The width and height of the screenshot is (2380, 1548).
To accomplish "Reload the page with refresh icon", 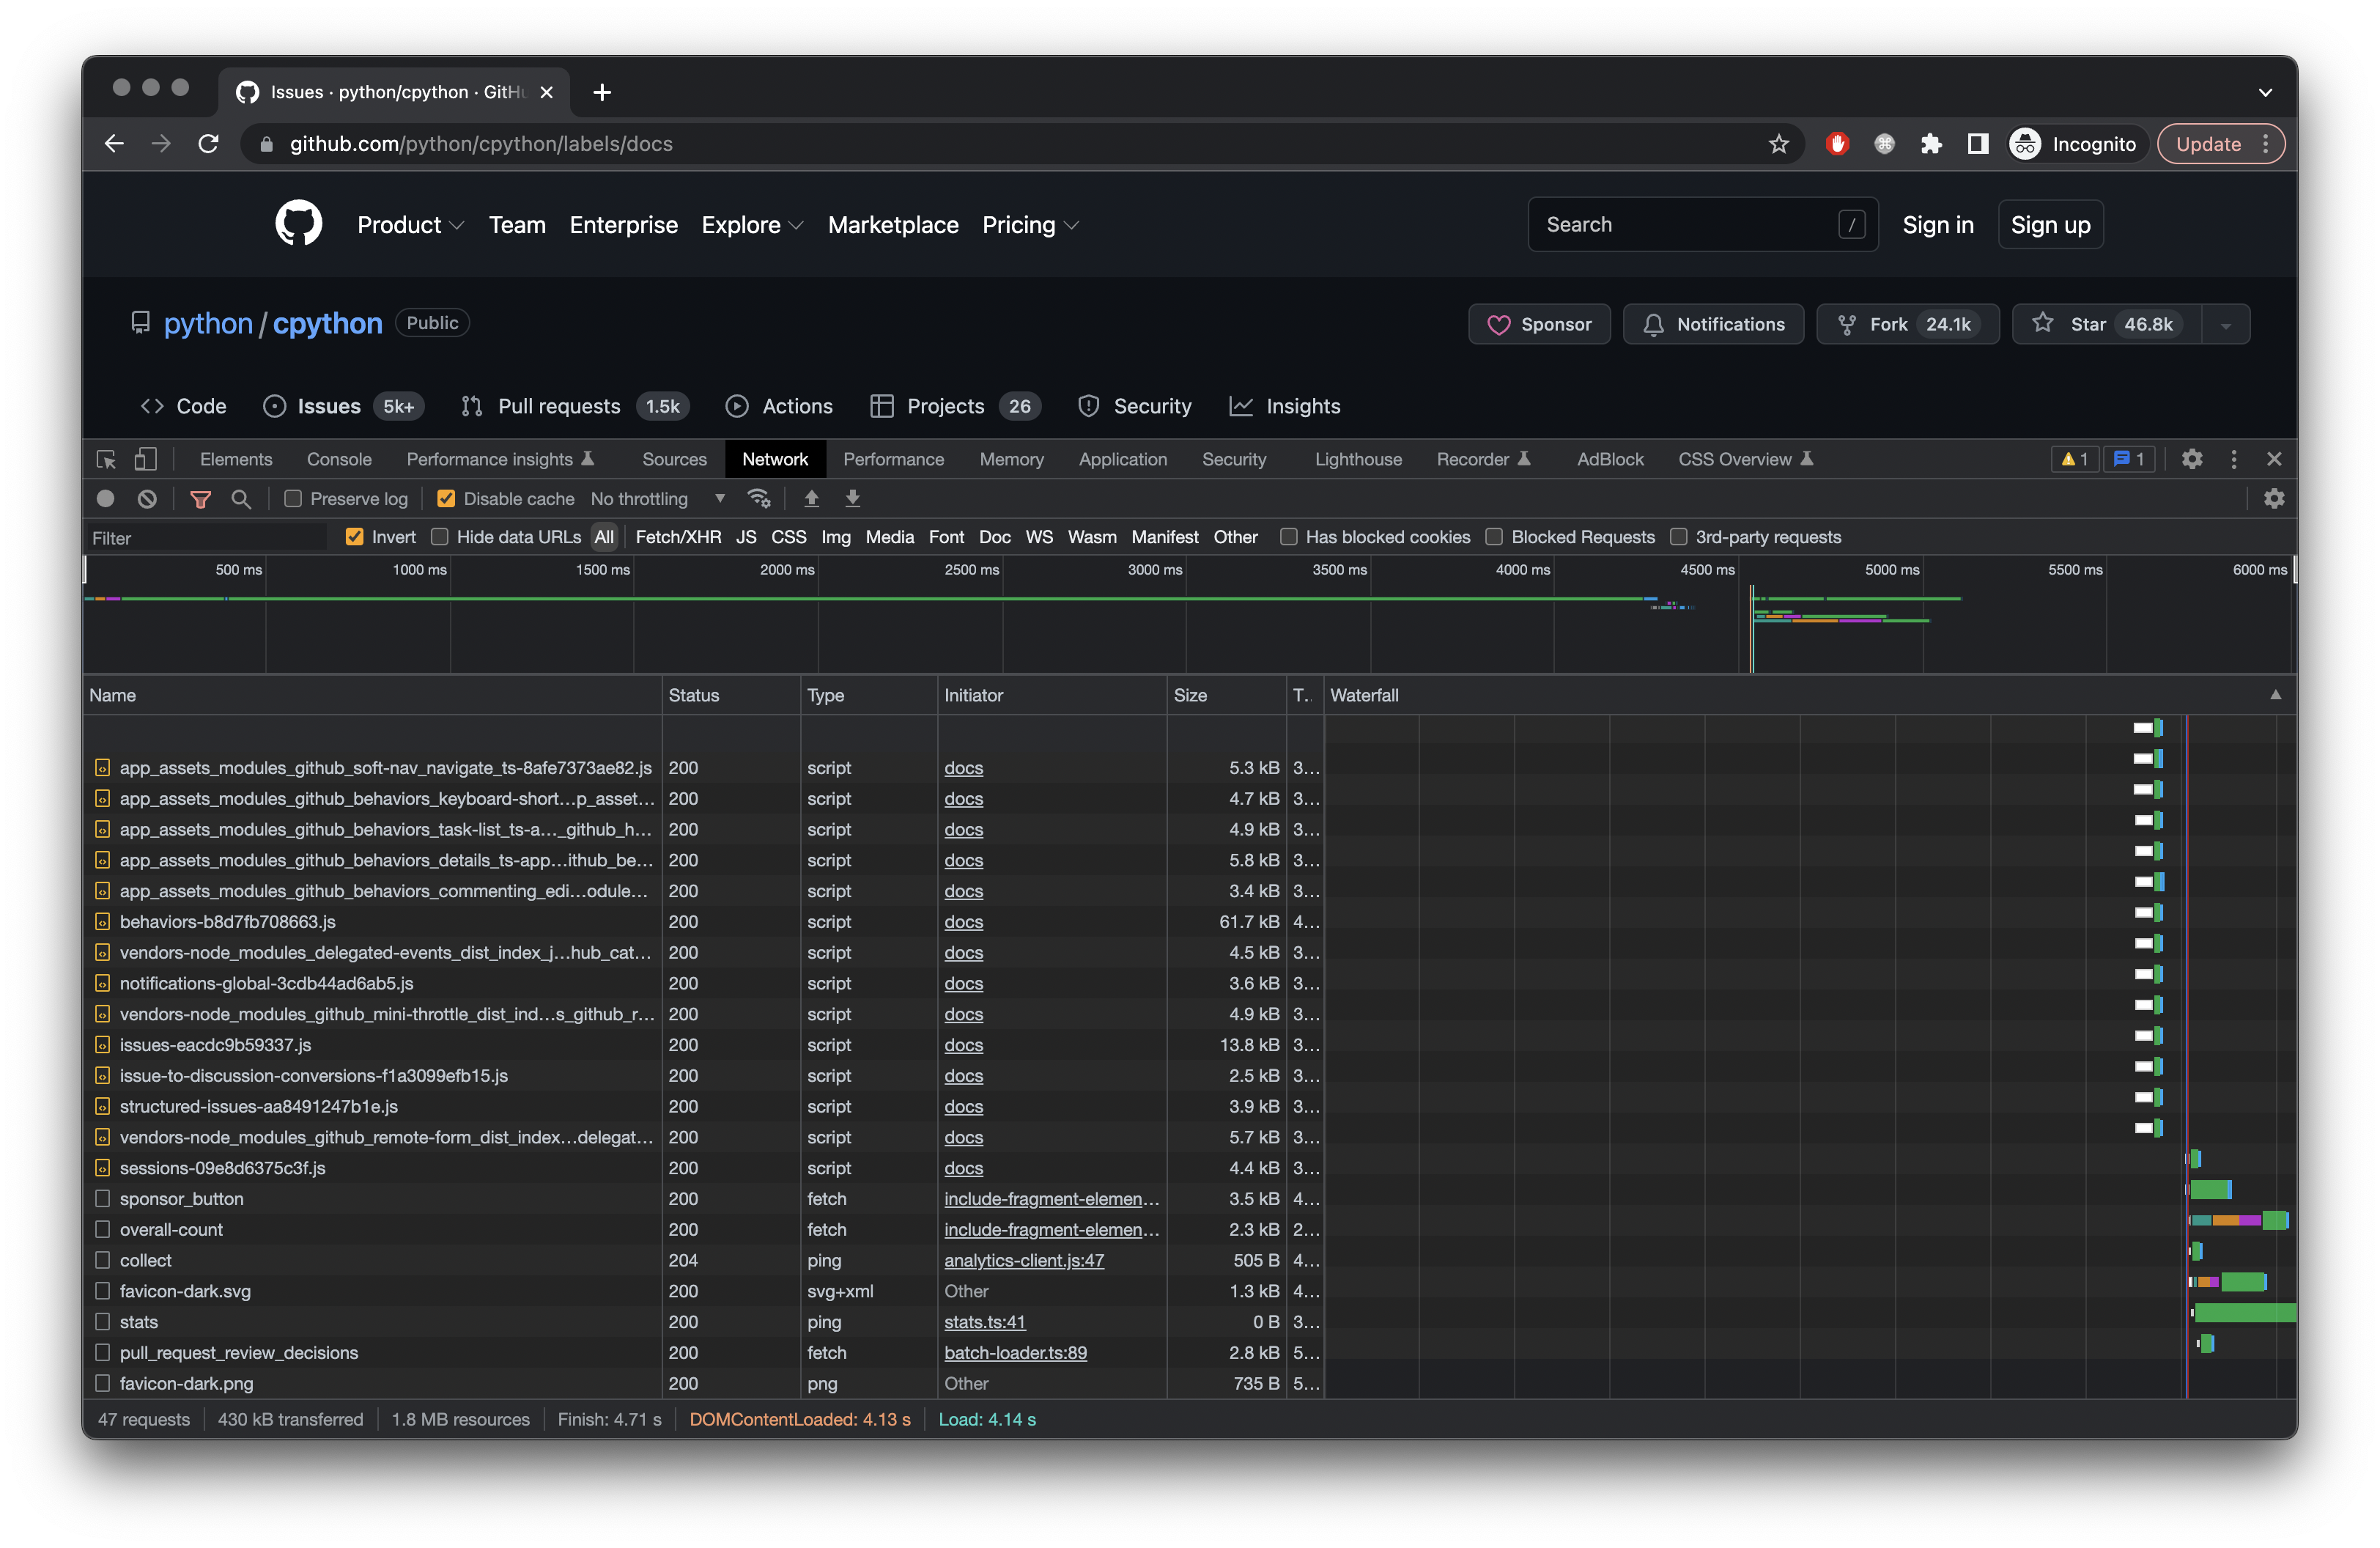I will pyautogui.click(x=208, y=144).
